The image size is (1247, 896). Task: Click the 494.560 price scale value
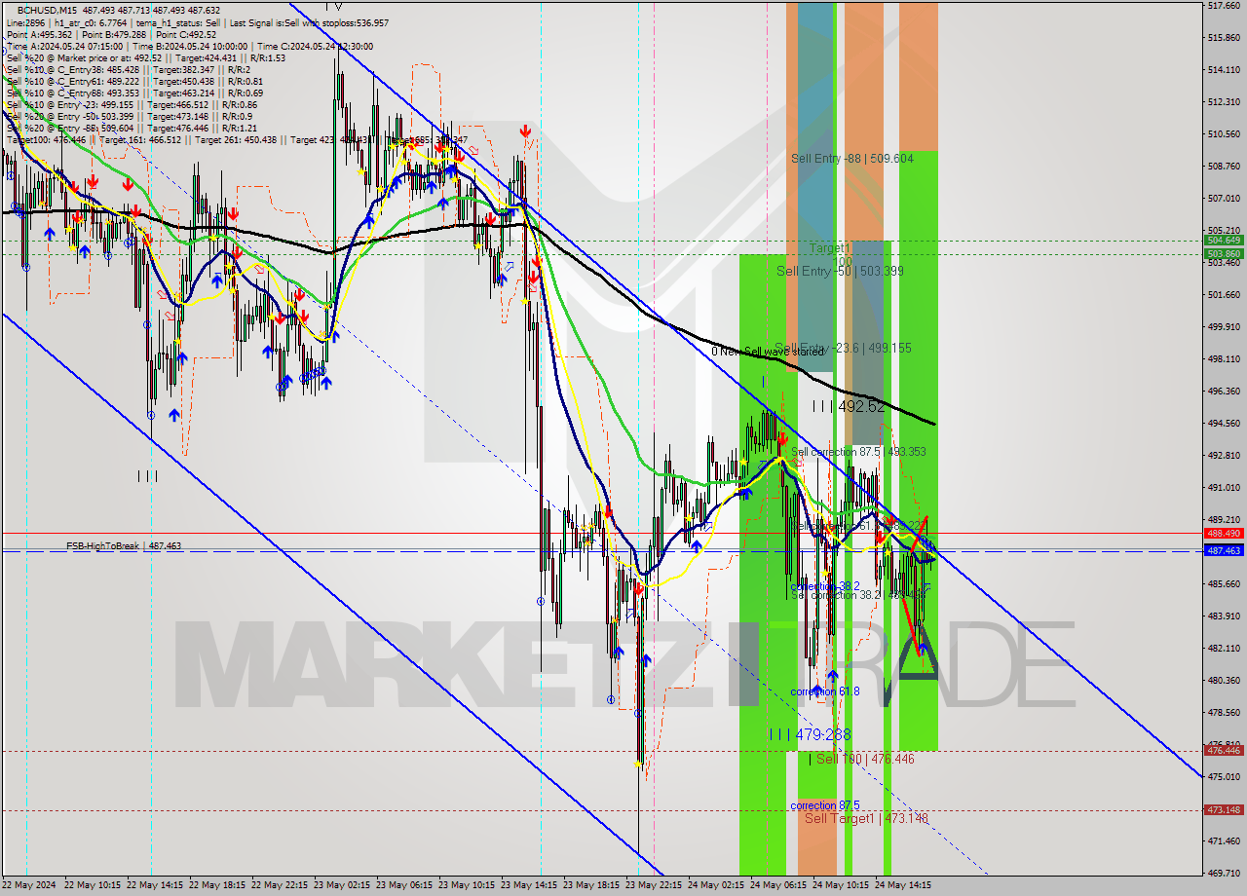[1224, 423]
